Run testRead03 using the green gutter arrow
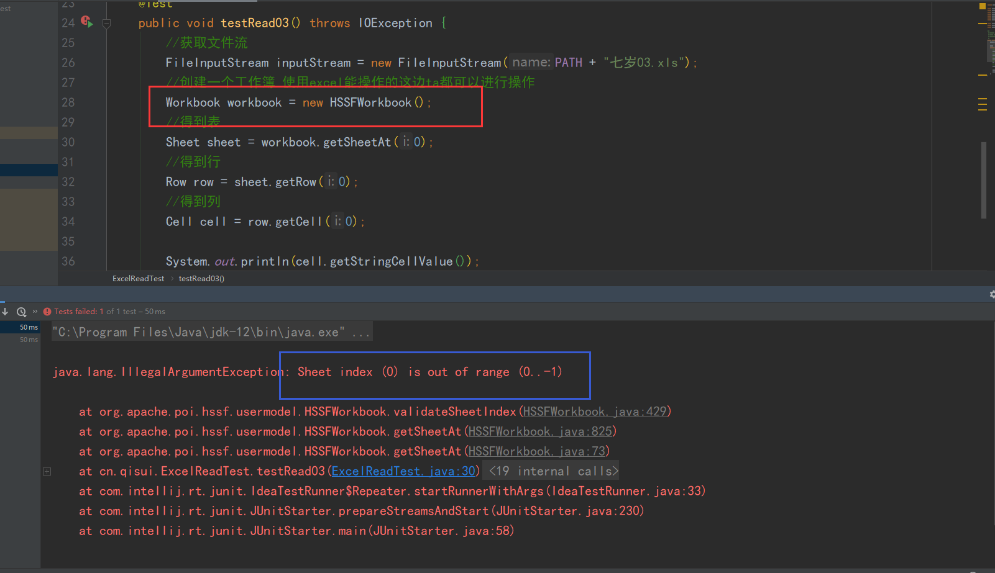The width and height of the screenshot is (995, 573). (89, 24)
